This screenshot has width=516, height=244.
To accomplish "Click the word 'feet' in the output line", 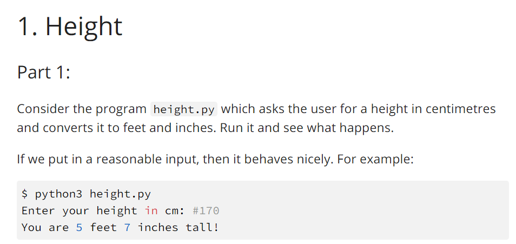I will pyautogui.click(x=103, y=228).
